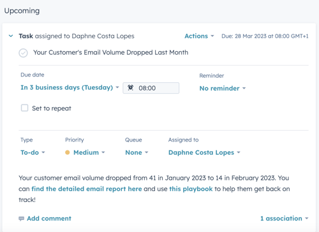The width and height of the screenshot is (319, 232).
Task: Tick the Set to repeat checkbox
Action: click(24, 108)
